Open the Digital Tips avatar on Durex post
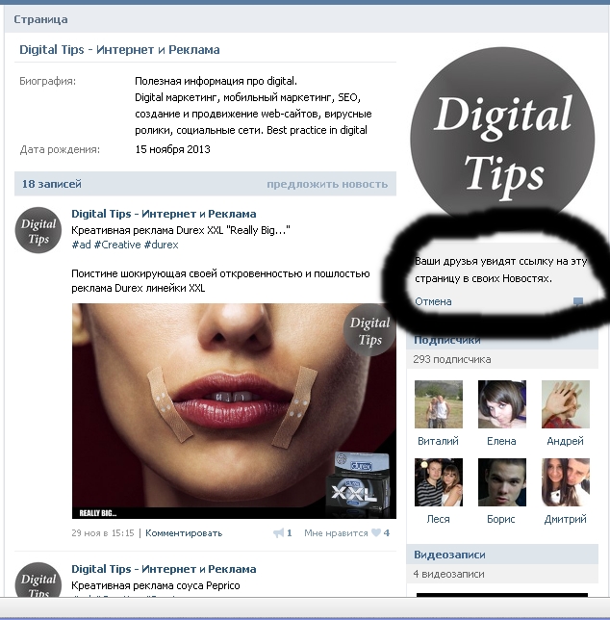This screenshot has width=610, height=620. (38, 230)
